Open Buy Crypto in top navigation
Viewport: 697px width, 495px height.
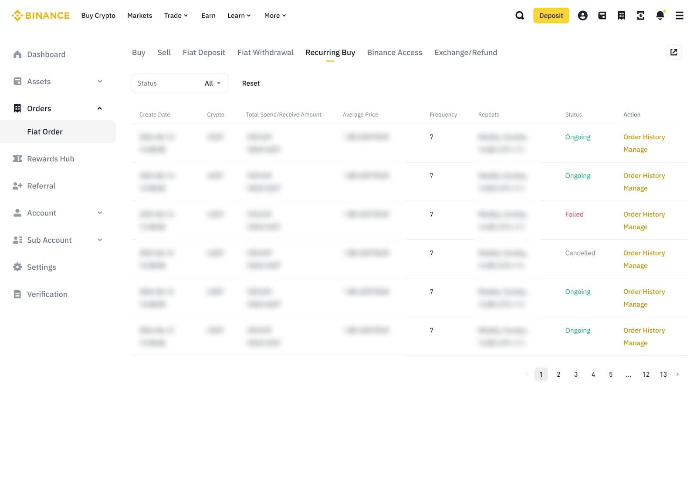[98, 16]
